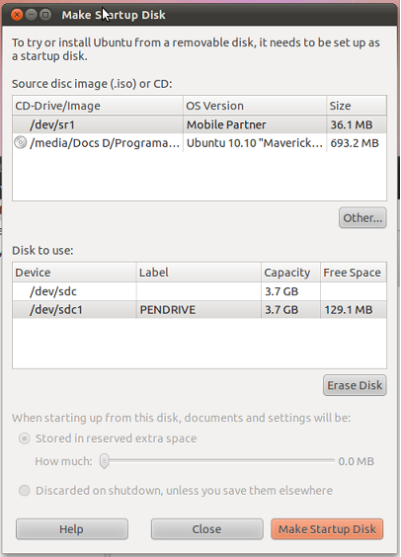
Task: Select the /dev/sdc1 PENDRIVE row
Action: [x=200, y=309]
